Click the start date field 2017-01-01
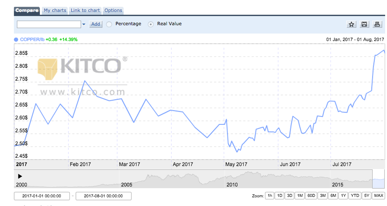This screenshot has height=206, width=387. point(41,196)
